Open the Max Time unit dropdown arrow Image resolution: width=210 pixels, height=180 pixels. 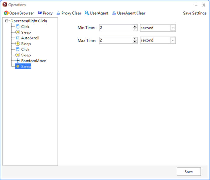(173, 40)
